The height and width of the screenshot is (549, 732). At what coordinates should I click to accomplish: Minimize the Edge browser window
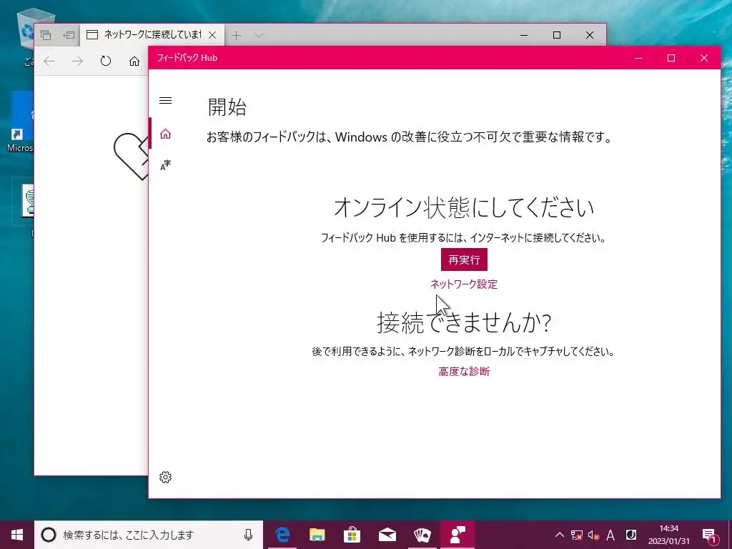[x=524, y=35]
